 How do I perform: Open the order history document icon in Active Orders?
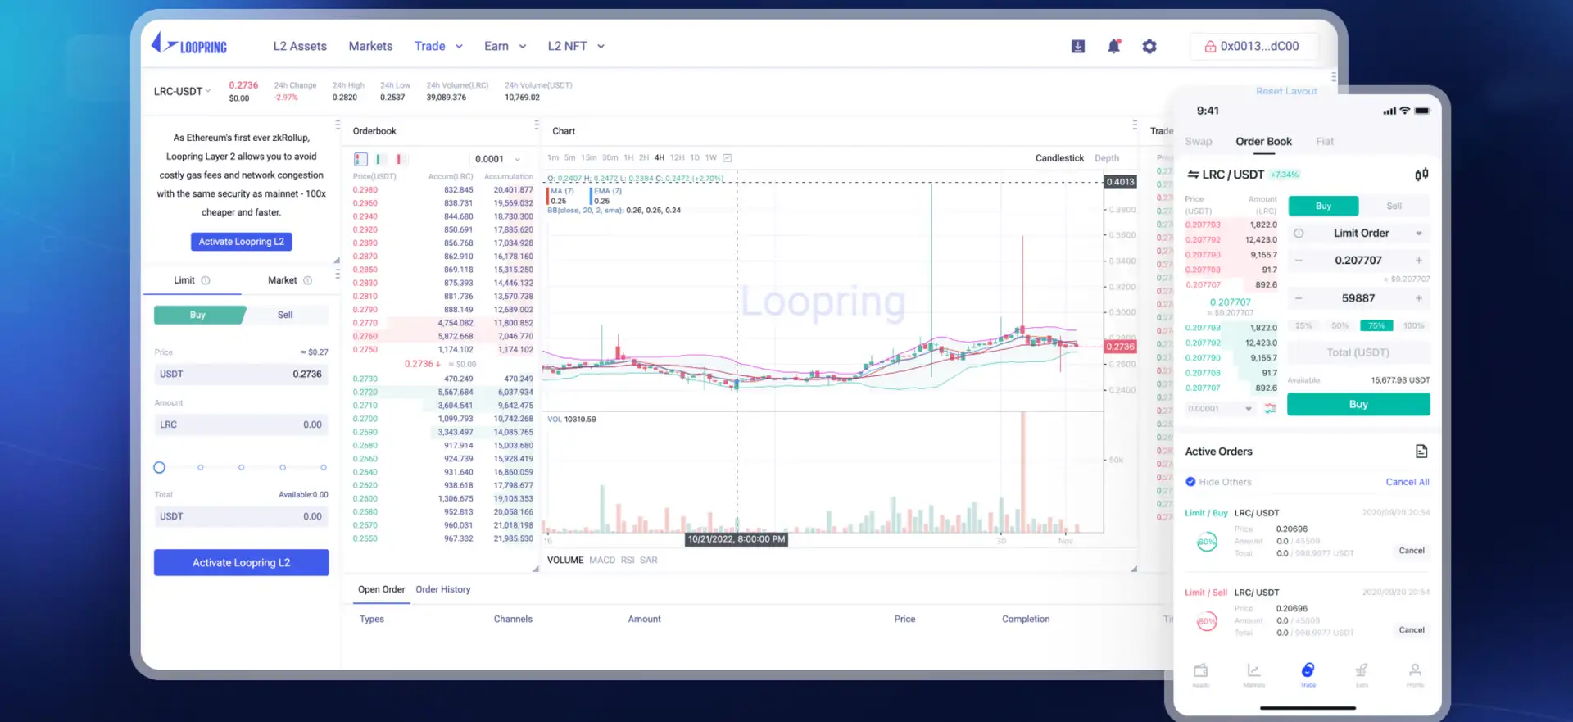1421,452
